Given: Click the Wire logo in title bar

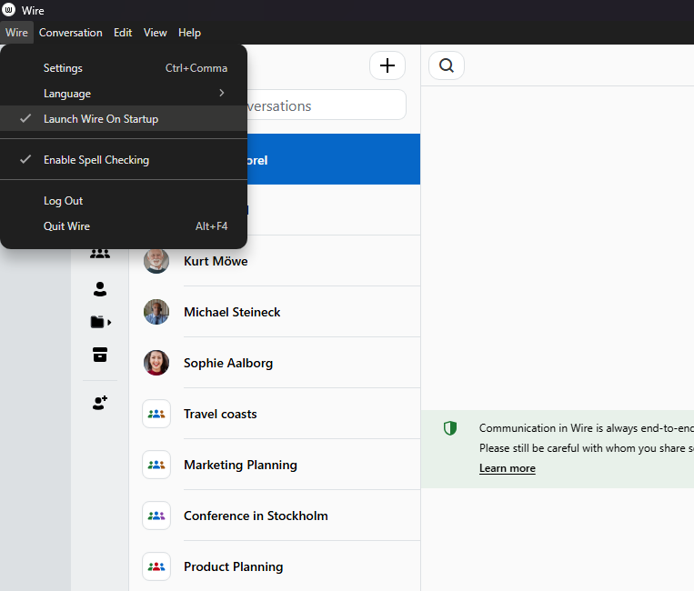Looking at the screenshot, I should click(x=8, y=10).
